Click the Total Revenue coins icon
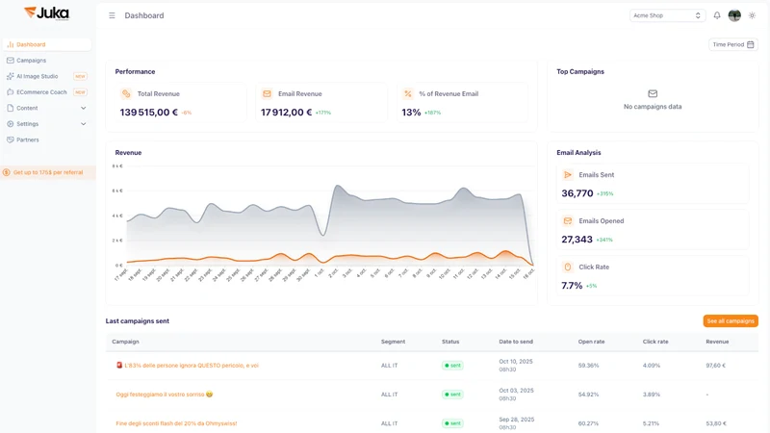The height and width of the screenshot is (433, 770). 126,93
